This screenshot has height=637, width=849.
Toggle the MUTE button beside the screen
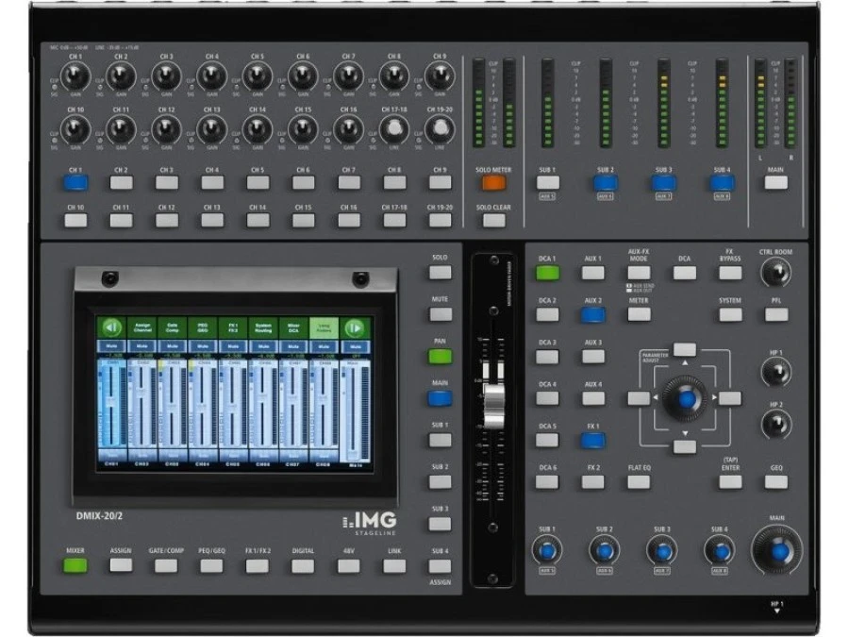pos(440,314)
